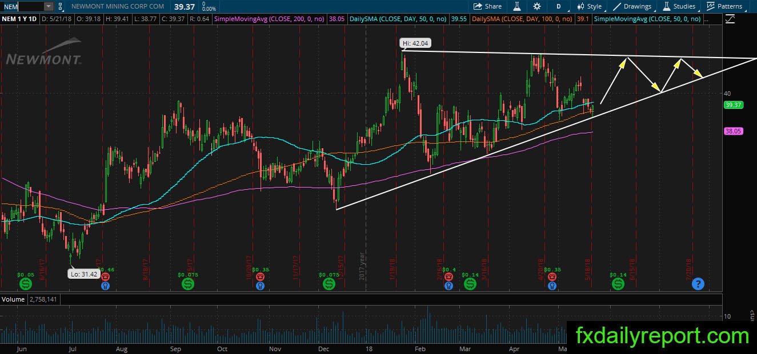Click the $0.14 dividend icon near June 2018
The width and height of the screenshot is (757, 354).
[x=618, y=283]
